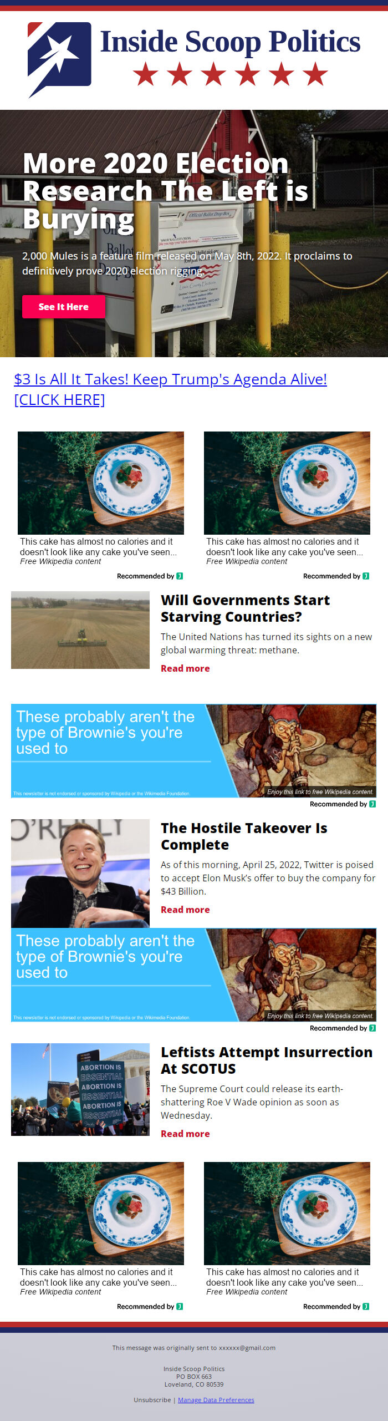Open the top-left cake ad thumbnail
Viewport: 388px width, 1421px height.
pos(101,483)
